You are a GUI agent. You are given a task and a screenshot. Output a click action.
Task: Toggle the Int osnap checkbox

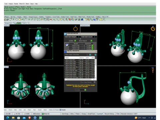point(23,110)
